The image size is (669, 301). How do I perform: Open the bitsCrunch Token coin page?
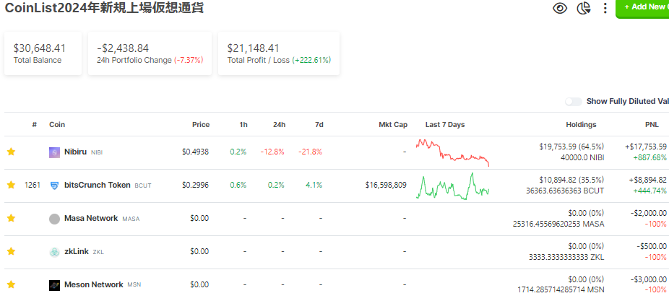coord(98,185)
